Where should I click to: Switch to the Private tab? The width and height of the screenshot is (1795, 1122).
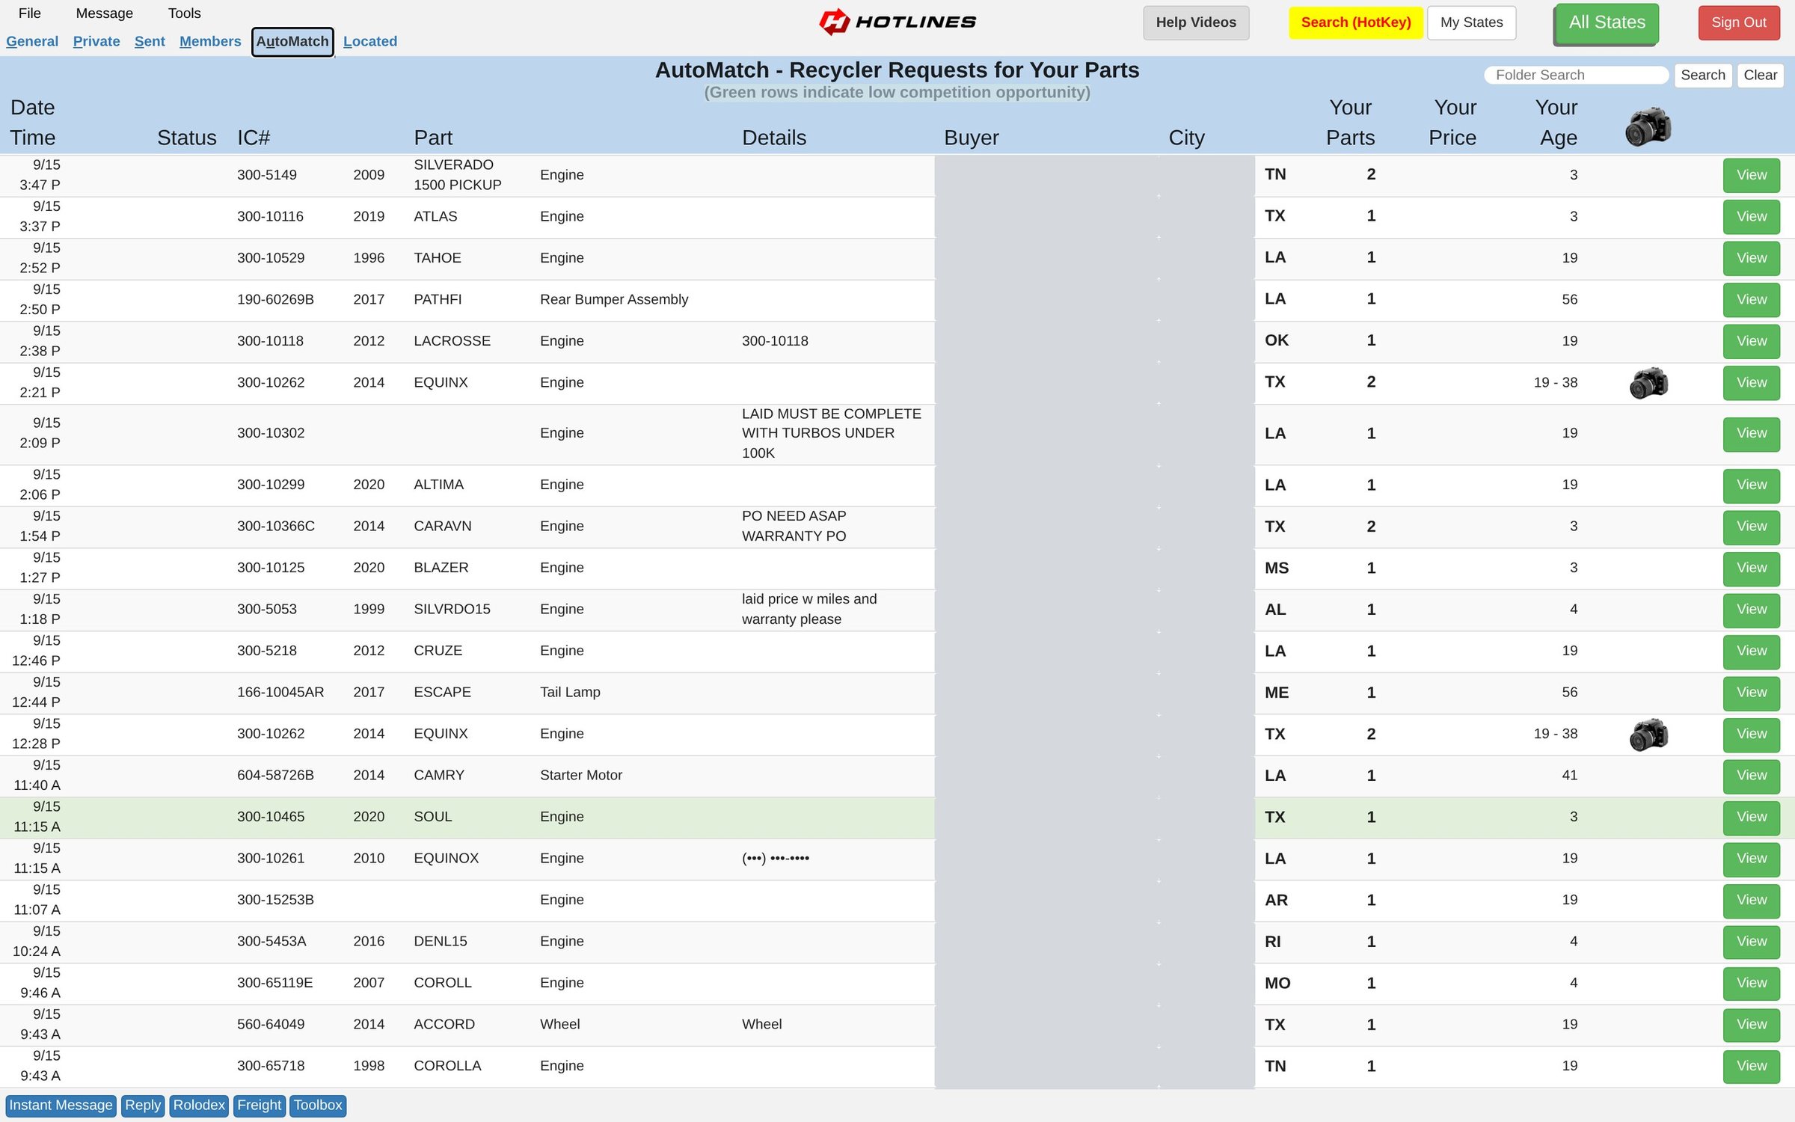coord(96,41)
